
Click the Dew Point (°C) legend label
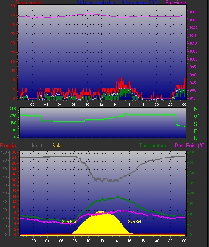click(190, 146)
